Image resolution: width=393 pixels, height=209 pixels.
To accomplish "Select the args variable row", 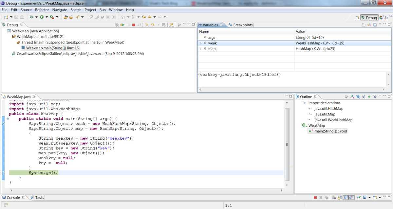I will pos(294,38).
